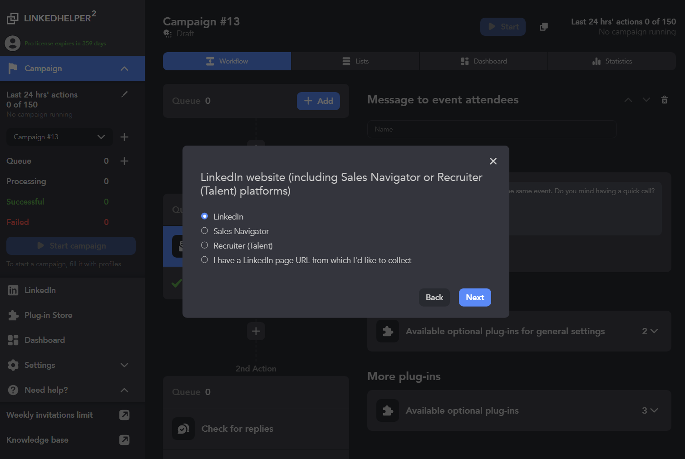Choose the Sales Navigator radio option

click(x=204, y=231)
